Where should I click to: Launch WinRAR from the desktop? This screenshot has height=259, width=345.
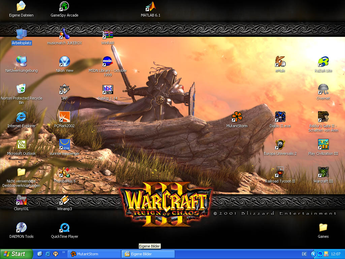point(107,34)
